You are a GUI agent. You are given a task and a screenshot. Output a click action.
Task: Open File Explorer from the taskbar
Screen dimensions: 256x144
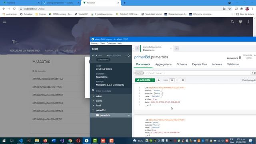pos(37,140)
